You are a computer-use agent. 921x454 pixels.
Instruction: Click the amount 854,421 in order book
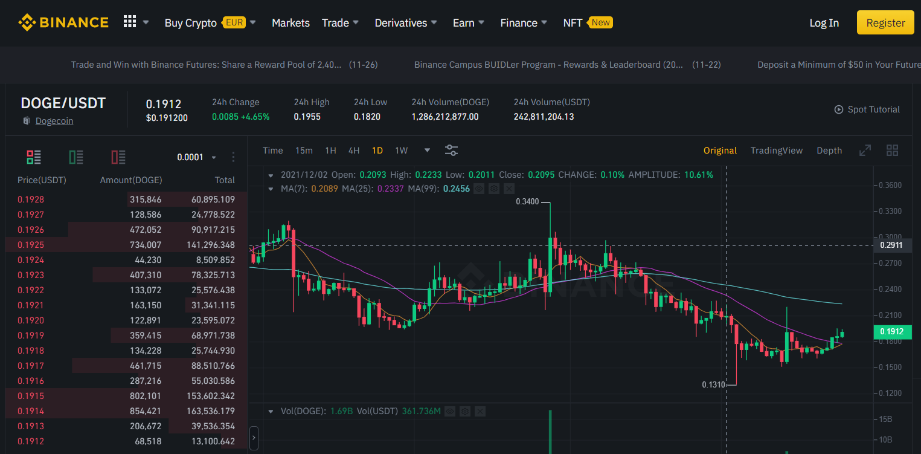[x=146, y=411]
